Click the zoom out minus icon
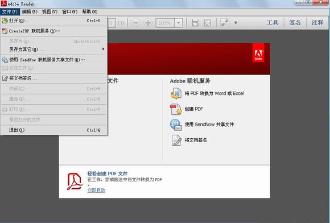The width and height of the screenshot is (330, 223). [x=136, y=23]
